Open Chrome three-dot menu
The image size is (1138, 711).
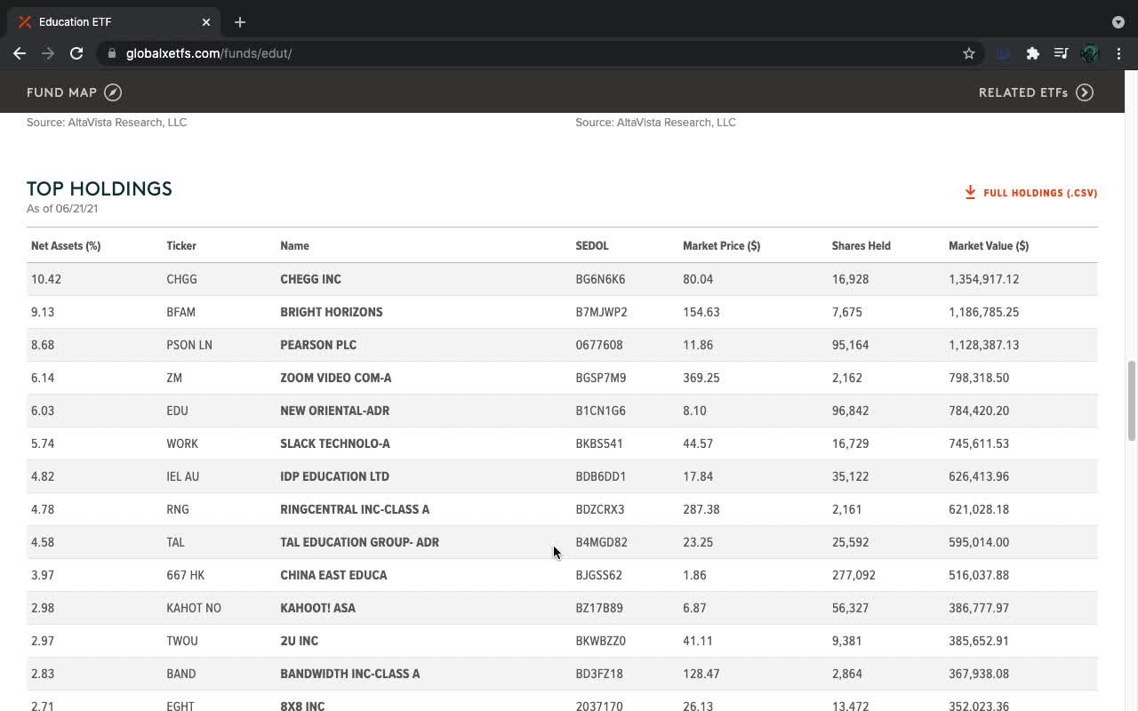tap(1118, 53)
